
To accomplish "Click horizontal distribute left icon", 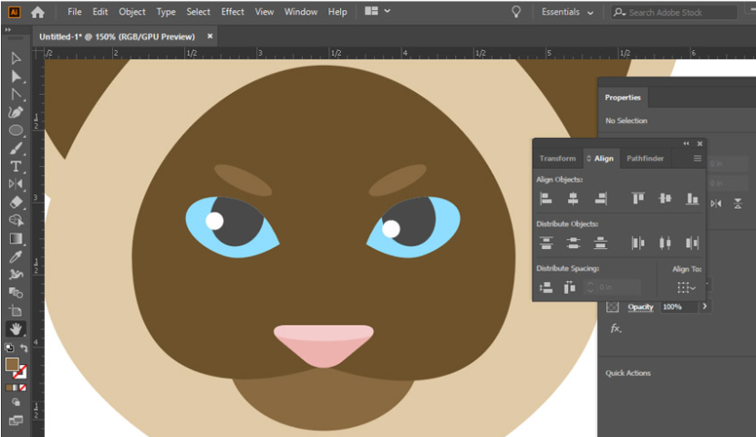I will [637, 243].
